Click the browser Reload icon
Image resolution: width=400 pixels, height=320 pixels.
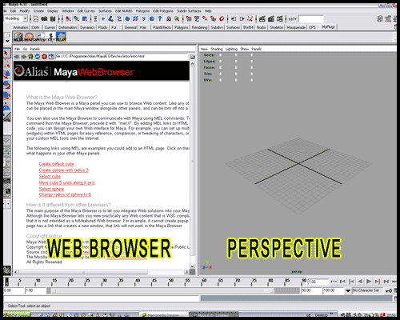[38, 57]
